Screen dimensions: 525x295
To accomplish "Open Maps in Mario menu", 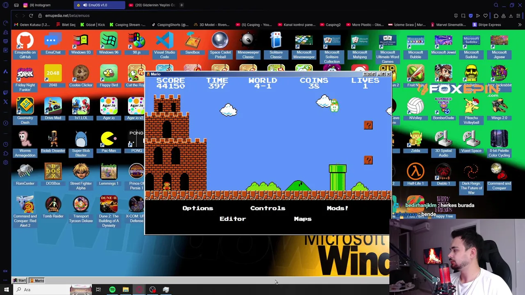I will [303, 219].
